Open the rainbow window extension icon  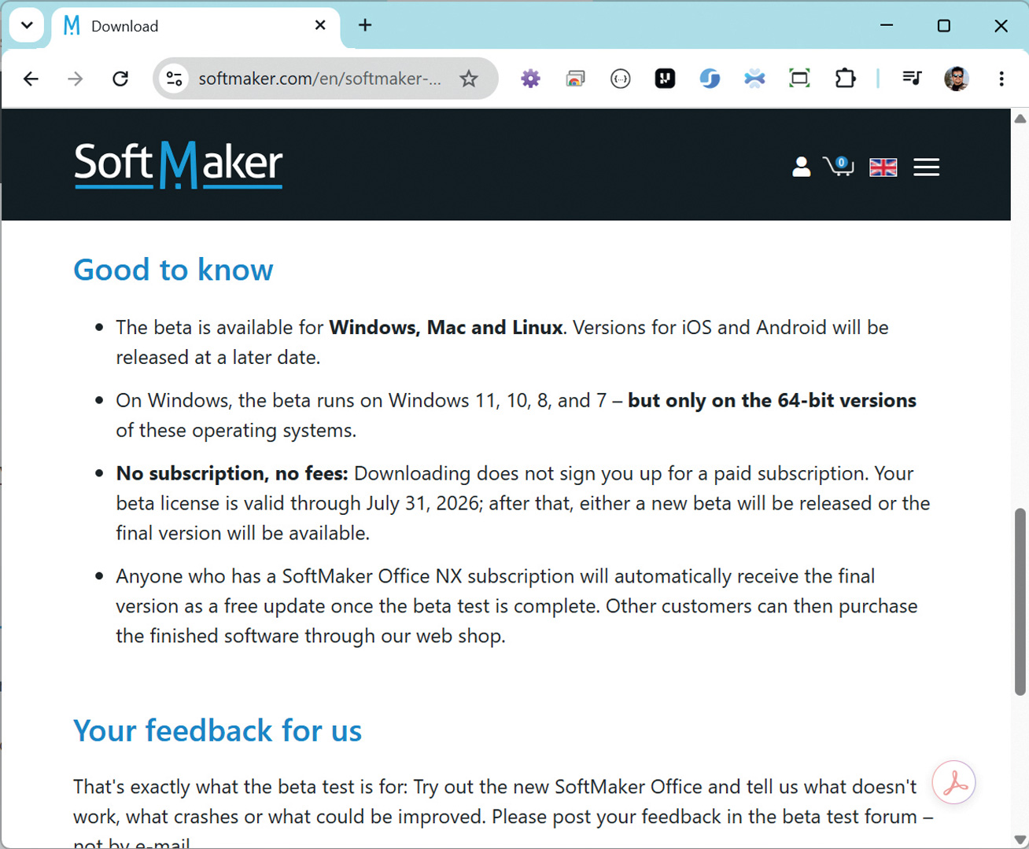576,79
